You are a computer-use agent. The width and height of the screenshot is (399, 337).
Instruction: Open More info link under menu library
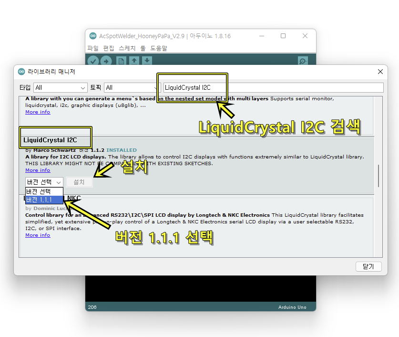click(x=38, y=112)
